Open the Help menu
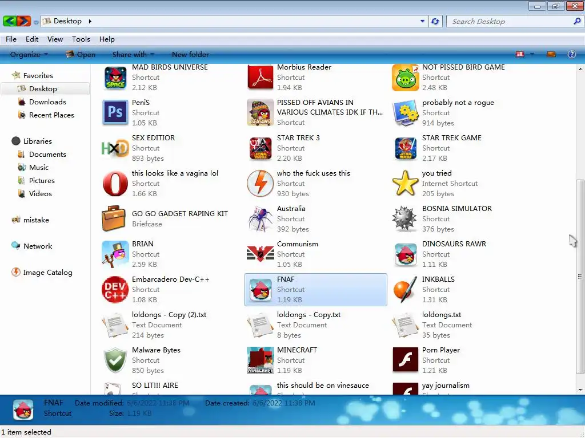This screenshot has height=438, width=585. pyautogui.click(x=107, y=39)
